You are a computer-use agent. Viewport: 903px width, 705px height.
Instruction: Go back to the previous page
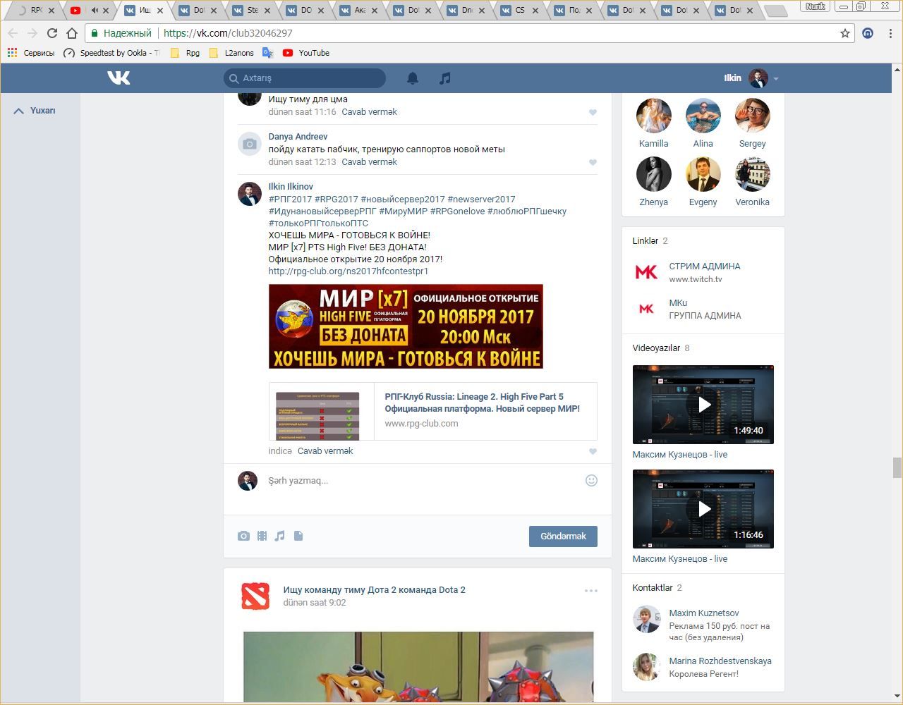click(13, 33)
